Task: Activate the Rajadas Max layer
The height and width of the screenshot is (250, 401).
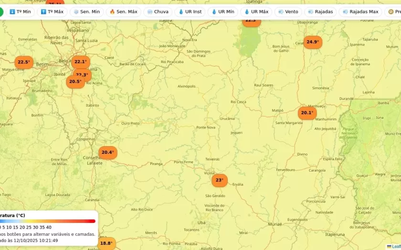Action: point(360,12)
